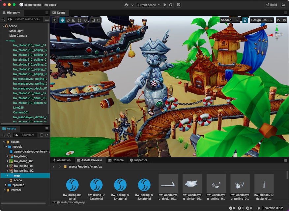
Task: Collapse the models folder
Action: point(6,147)
